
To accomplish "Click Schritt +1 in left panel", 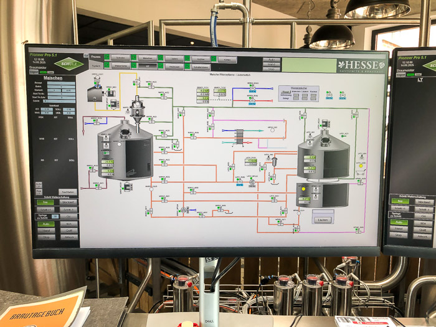I will tap(45, 209).
